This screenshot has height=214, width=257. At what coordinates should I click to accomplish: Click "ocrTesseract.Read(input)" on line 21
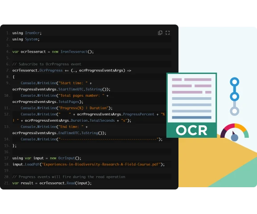pyautogui.click(x=64, y=183)
